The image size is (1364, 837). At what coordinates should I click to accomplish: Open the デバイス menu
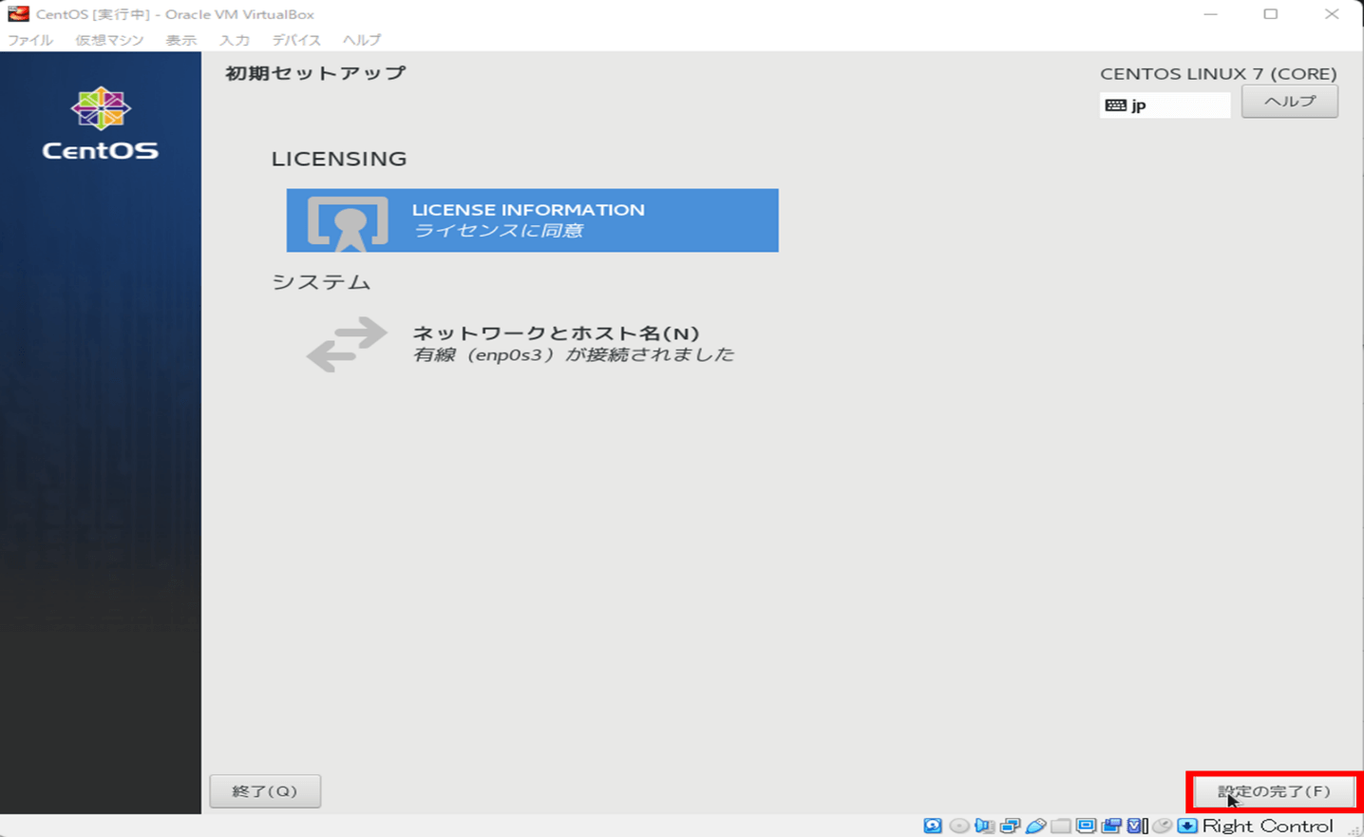click(x=296, y=40)
